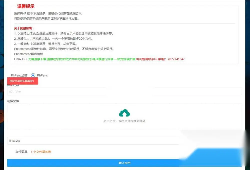Click the PhPenc加密 label

click(x=19, y=75)
